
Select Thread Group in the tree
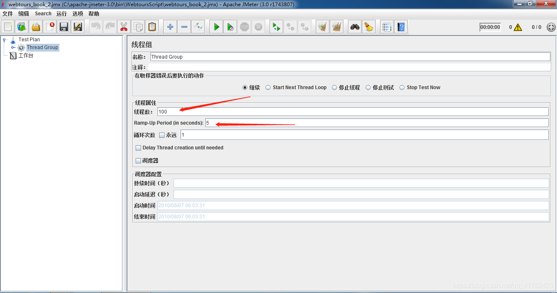(x=42, y=47)
